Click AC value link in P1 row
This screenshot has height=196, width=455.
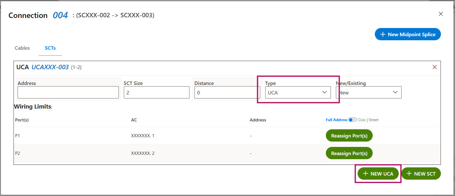tap(153, 136)
